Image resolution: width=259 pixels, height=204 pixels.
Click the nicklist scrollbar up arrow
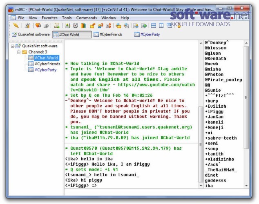(246, 43)
